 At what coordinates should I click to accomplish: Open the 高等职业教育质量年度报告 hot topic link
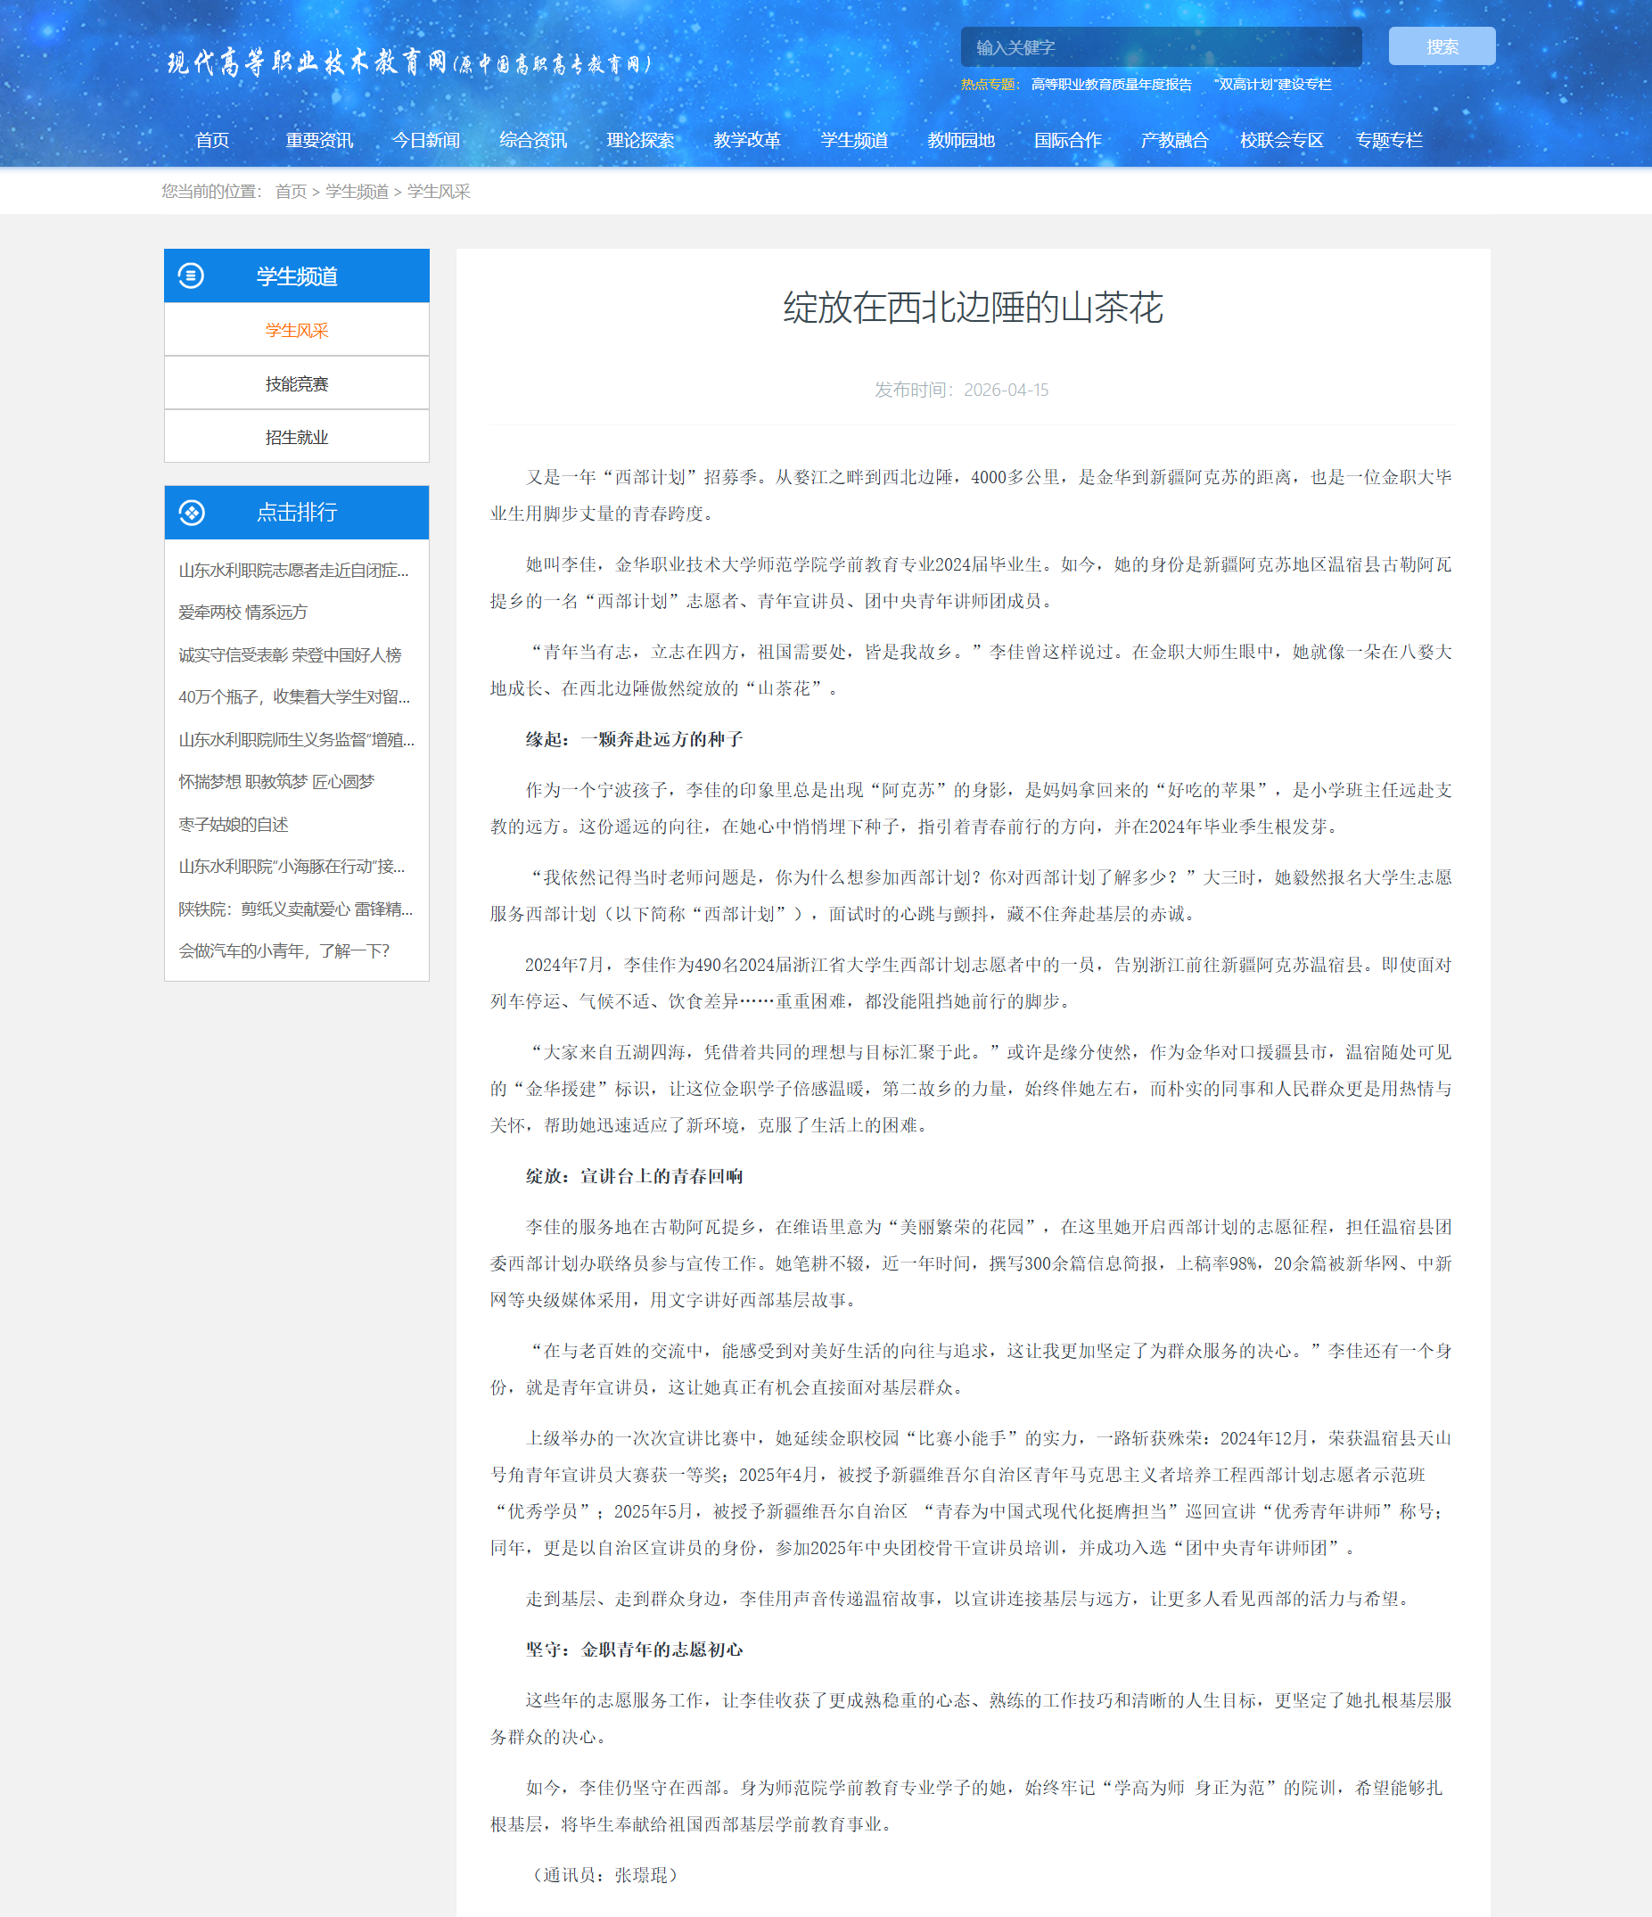tap(1111, 85)
